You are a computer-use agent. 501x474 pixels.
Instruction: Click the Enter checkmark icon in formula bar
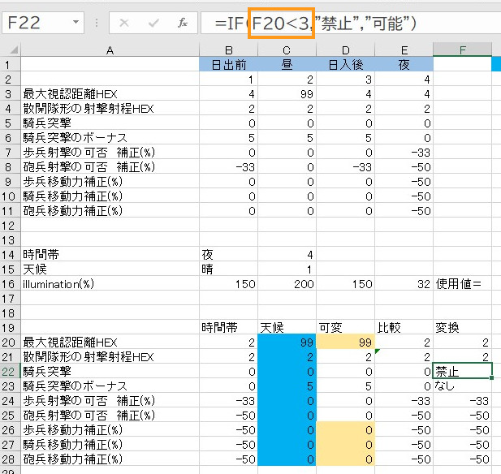pyautogui.click(x=153, y=23)
